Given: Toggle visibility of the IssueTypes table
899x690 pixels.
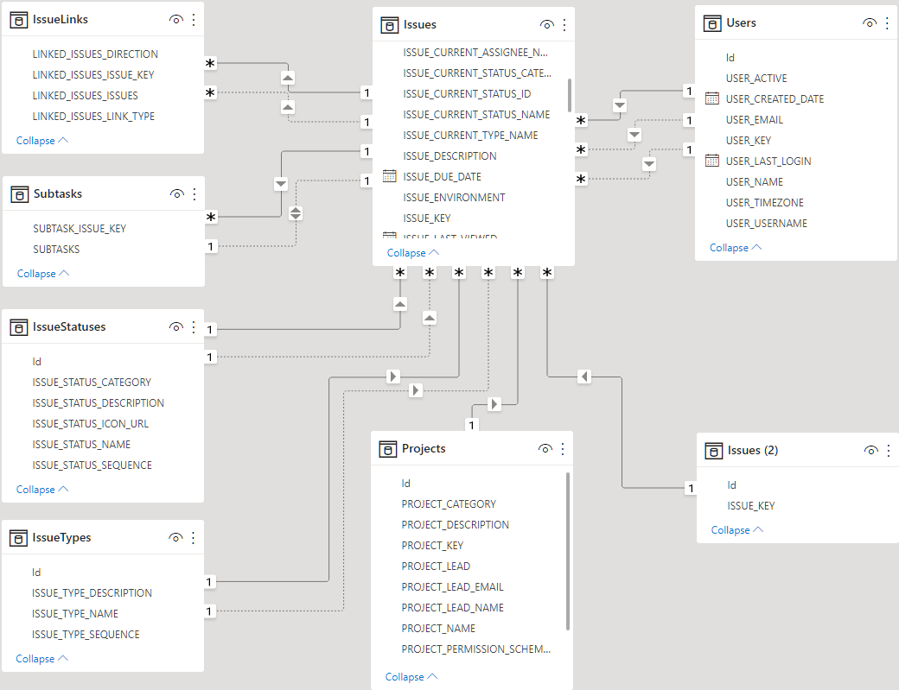Looking at the screenshot, I should pyautogui.click(x=175, y=538).
